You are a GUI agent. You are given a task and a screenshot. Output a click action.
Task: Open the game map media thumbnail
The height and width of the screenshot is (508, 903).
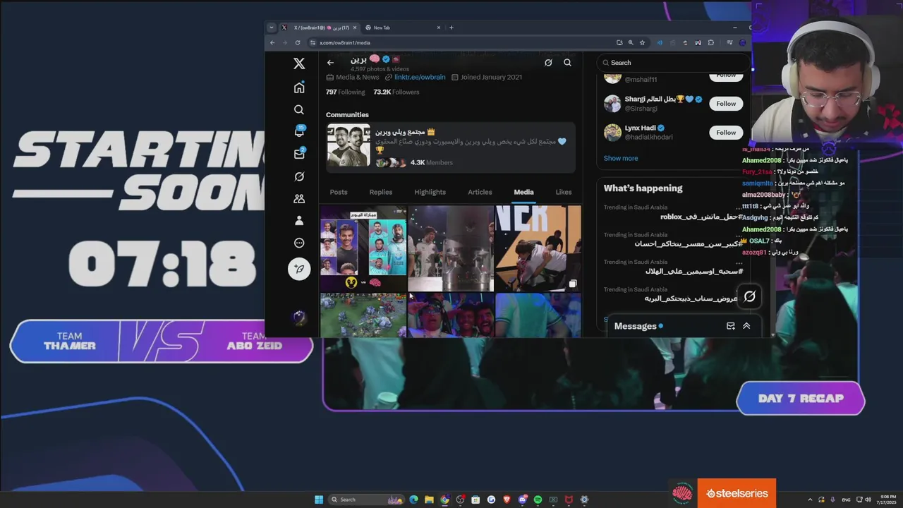pos(363,315)
